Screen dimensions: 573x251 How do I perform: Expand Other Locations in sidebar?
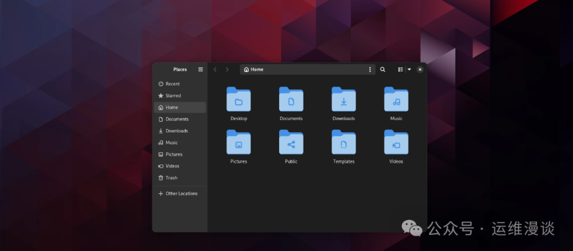(181, 194)
